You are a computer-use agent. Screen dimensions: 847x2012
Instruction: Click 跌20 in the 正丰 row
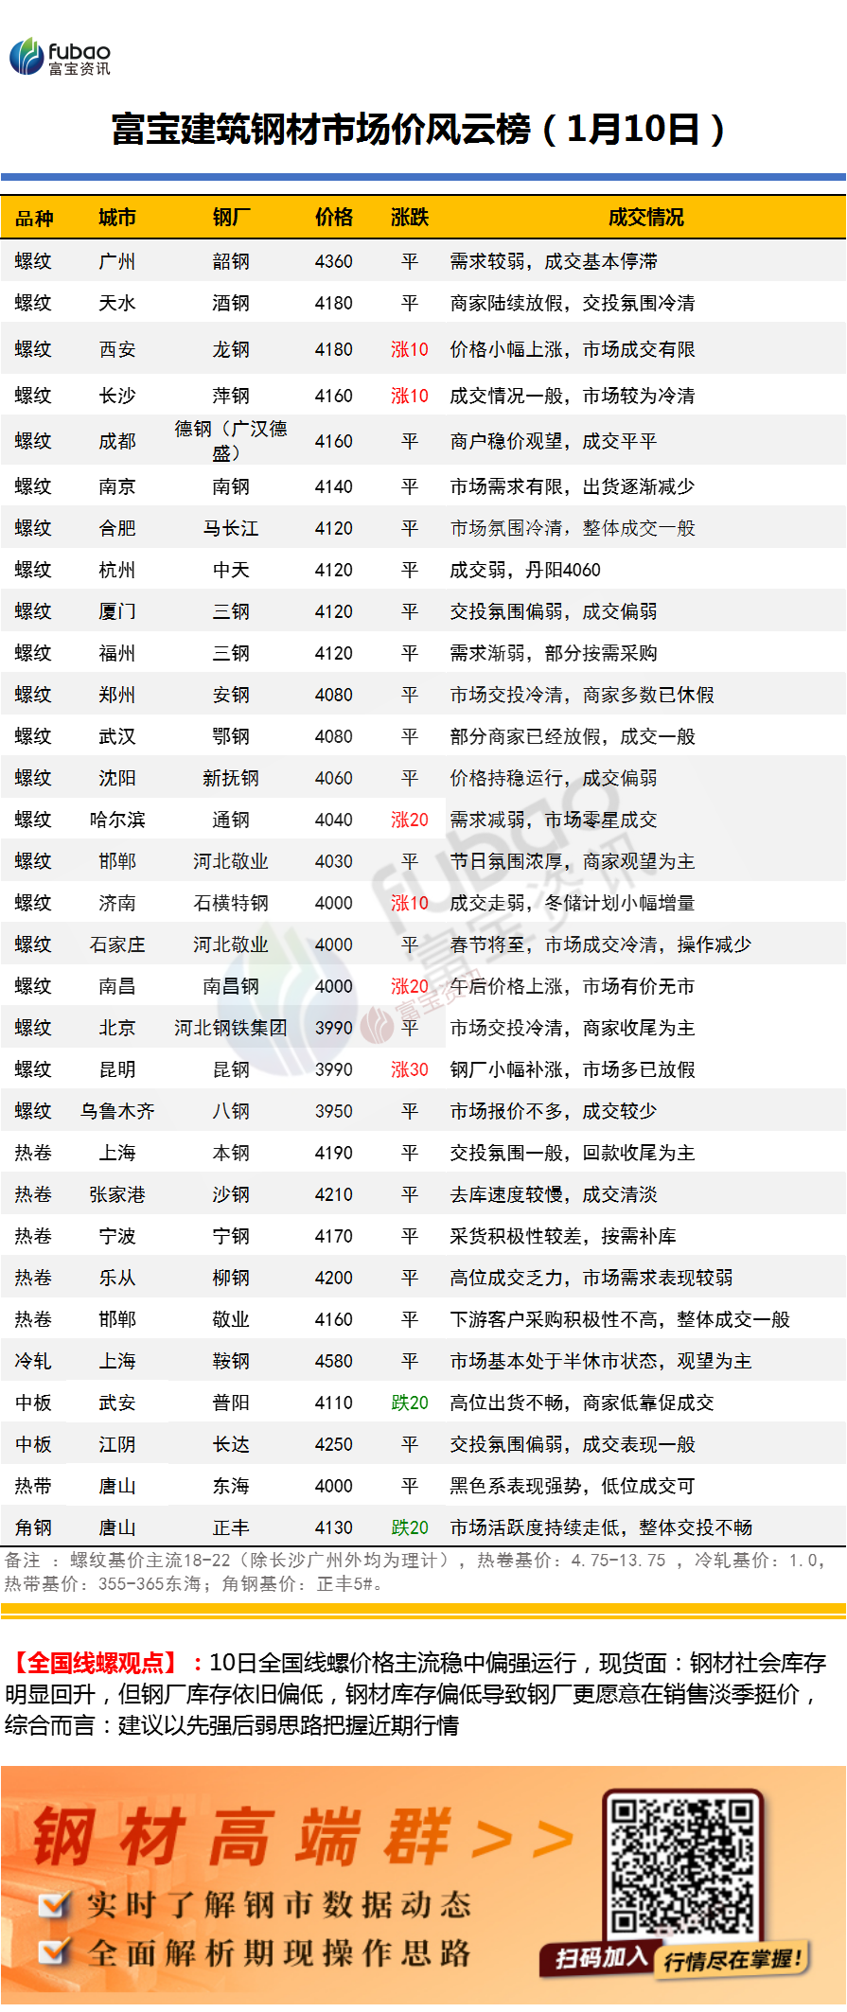click(409, 1527)
